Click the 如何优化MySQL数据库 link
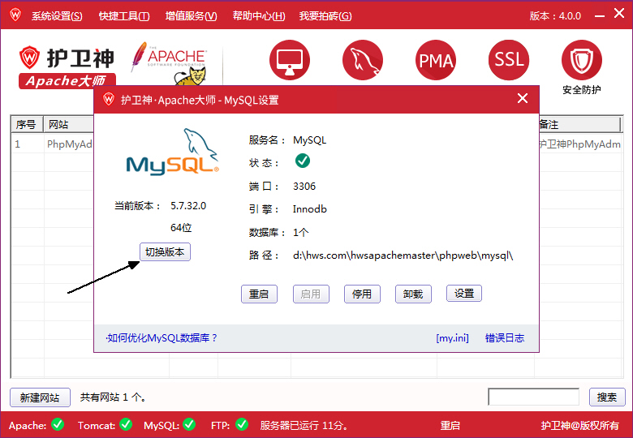633x438 pixels. (x=161, y=338)
